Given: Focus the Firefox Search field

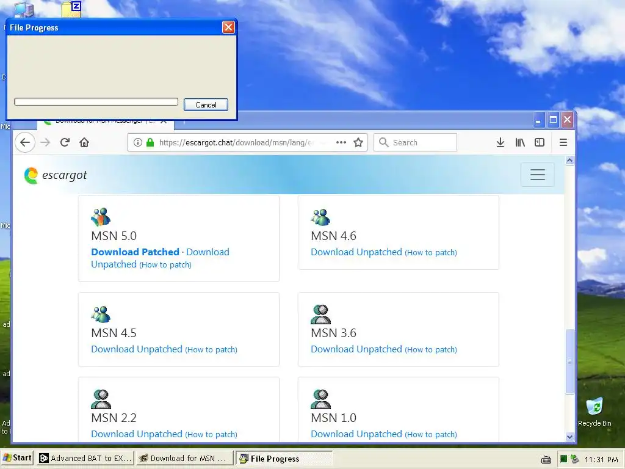Looking at the screenshot, I should (415, 142).
